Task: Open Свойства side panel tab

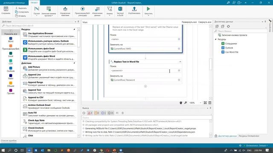Action: coord(270,25)
